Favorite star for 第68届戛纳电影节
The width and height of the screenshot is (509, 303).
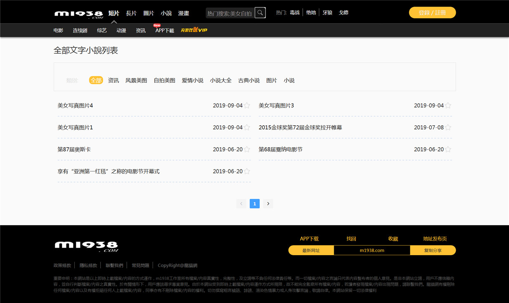click(448, 149)
